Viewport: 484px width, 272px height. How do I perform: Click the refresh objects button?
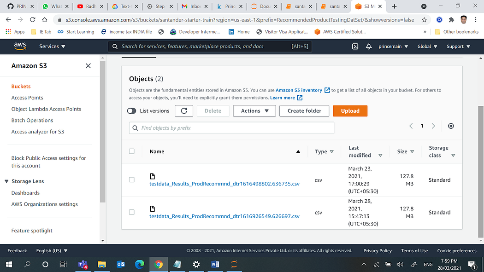(184, 111)
